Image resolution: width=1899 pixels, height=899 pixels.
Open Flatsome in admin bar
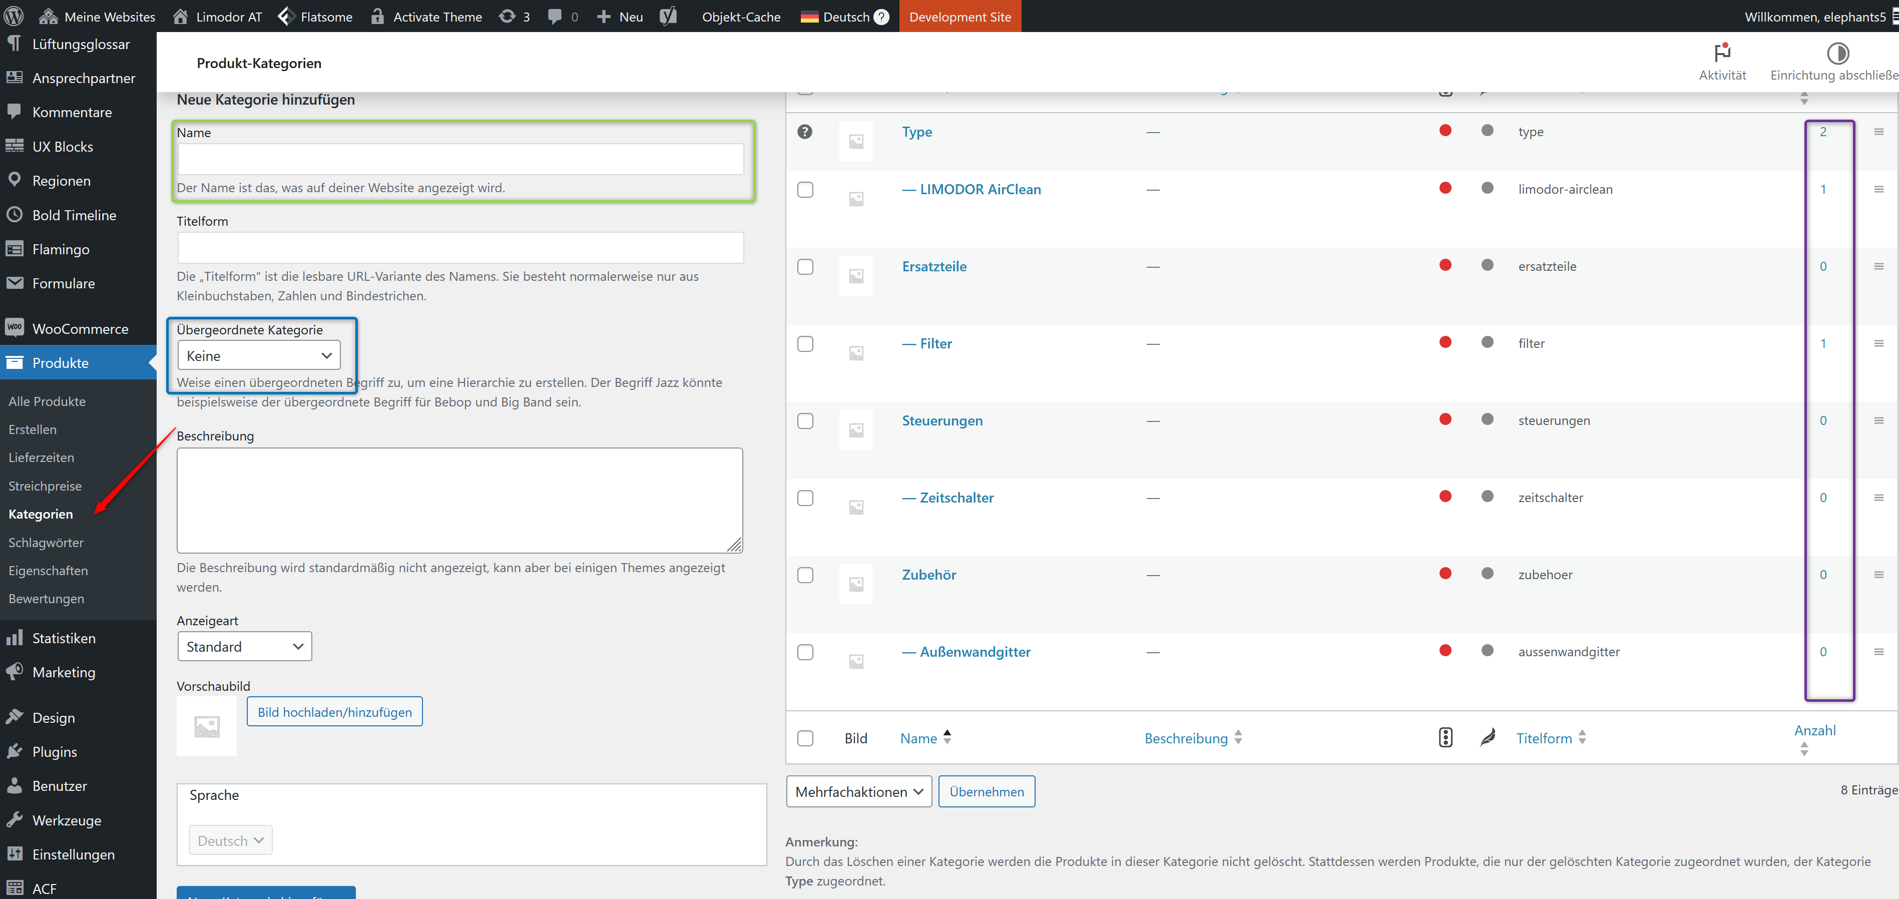tap(315, 16)
